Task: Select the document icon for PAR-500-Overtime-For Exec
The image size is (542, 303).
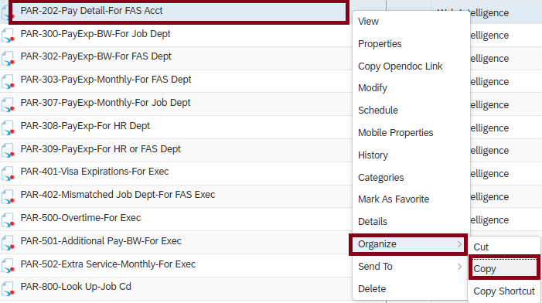Action: pyautogui.click(x=8, y=220)
